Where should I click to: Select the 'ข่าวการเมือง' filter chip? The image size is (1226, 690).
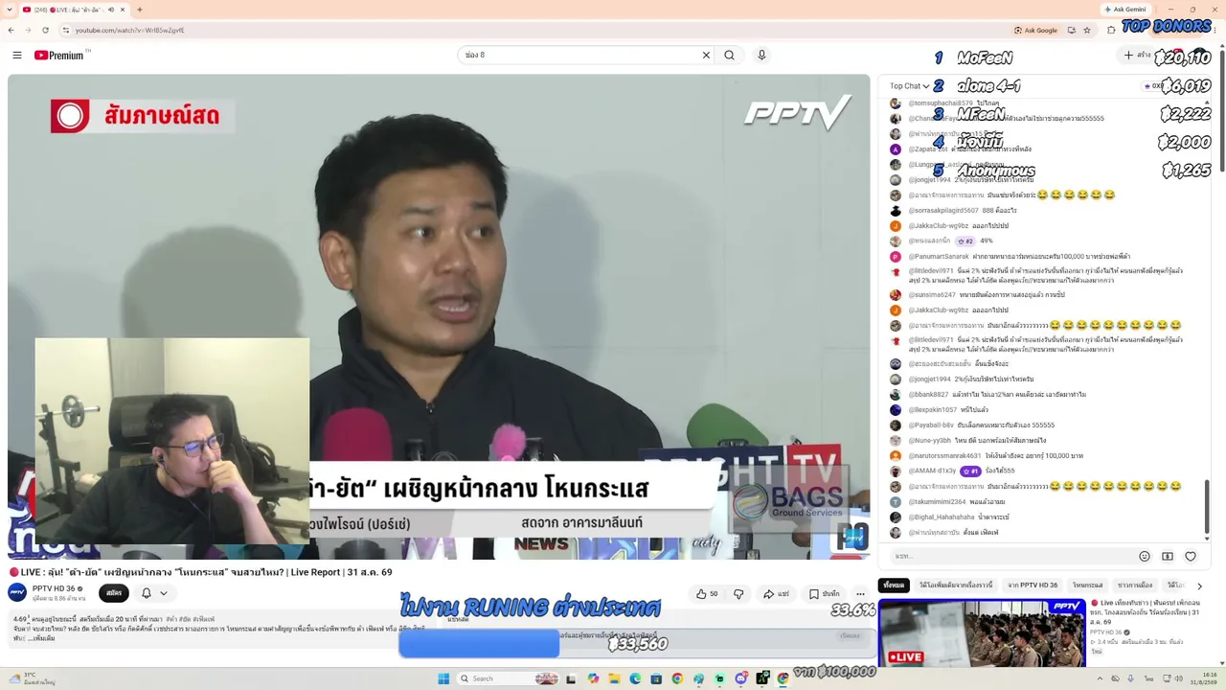pyautogui.click(x=1135, y=585)
